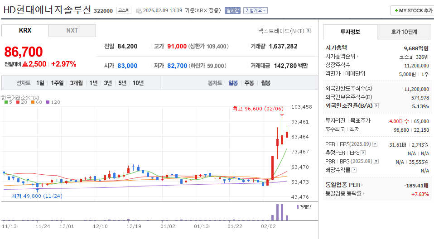Click 외국인소진율 value 5.13%
Screen dimensions: 434x239
(x=420, y=106)
